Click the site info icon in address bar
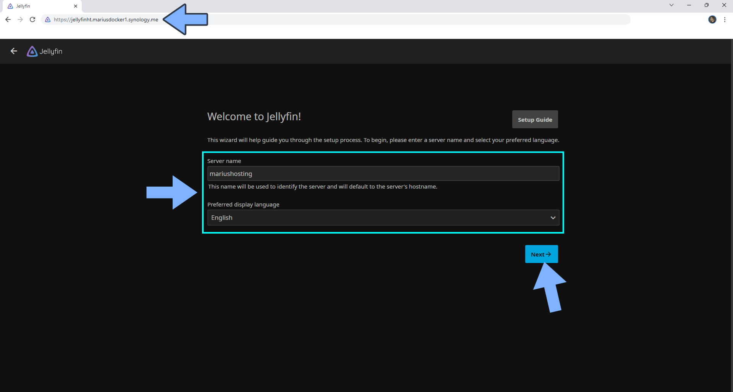Viewport: 733px width, 392px height. click(48, 19)
